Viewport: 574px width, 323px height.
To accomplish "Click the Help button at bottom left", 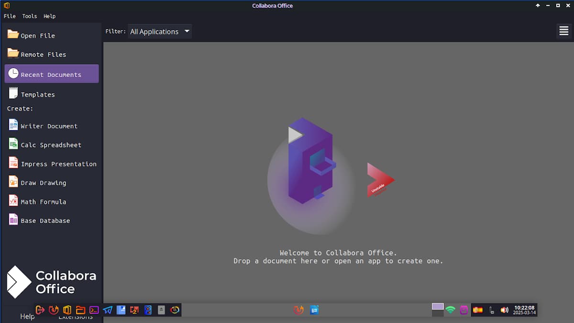I will click(x=27, y=317).
